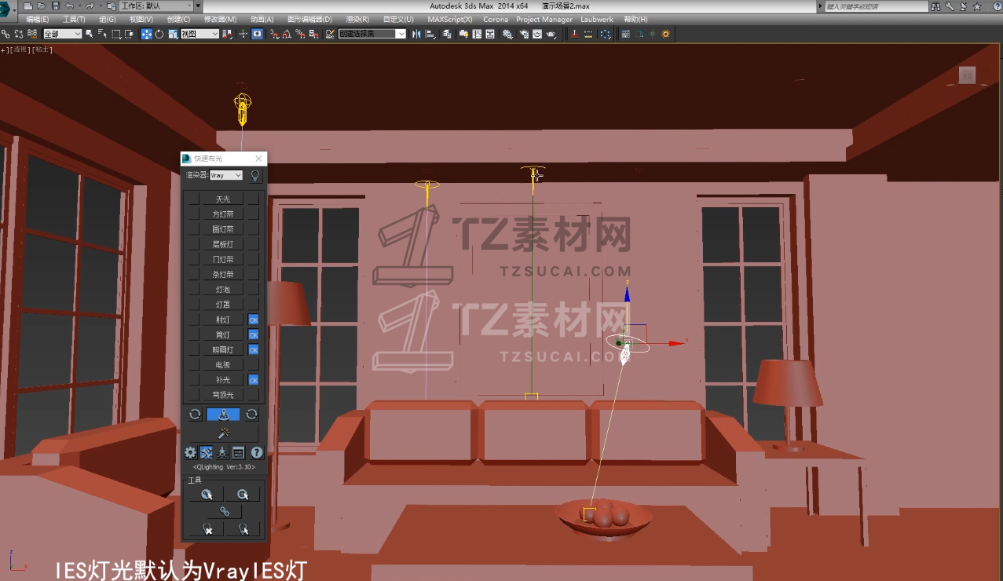Click the star favorites icon in title bar
This screenshot has height=581, width=1003.
pos(978,6)
